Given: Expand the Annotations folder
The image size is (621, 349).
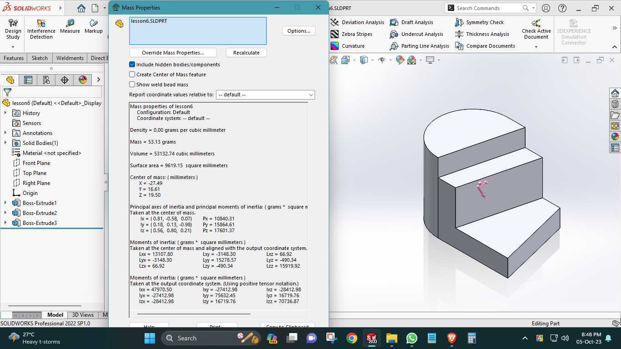Looking at the screenshot, I should (x=5, y=133).
